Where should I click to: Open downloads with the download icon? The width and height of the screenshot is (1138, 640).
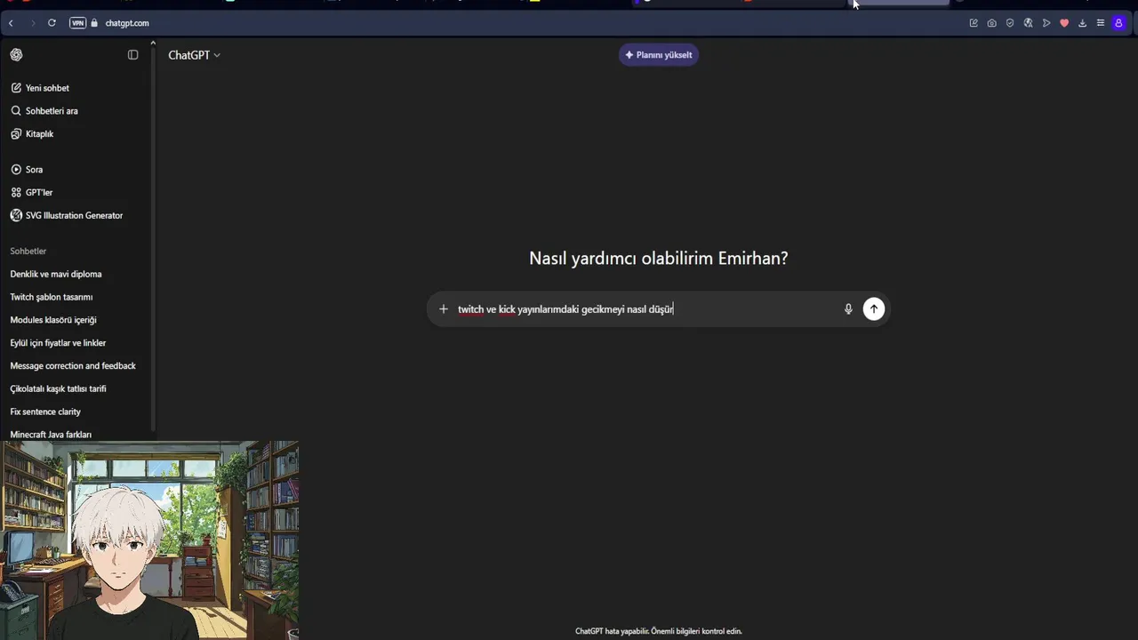coord(1082,23)
